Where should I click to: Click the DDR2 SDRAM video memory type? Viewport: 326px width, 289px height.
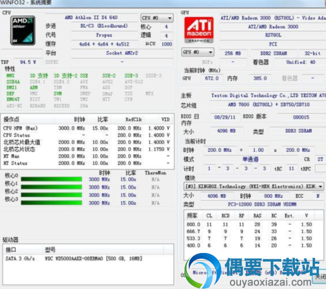(274, 53)
